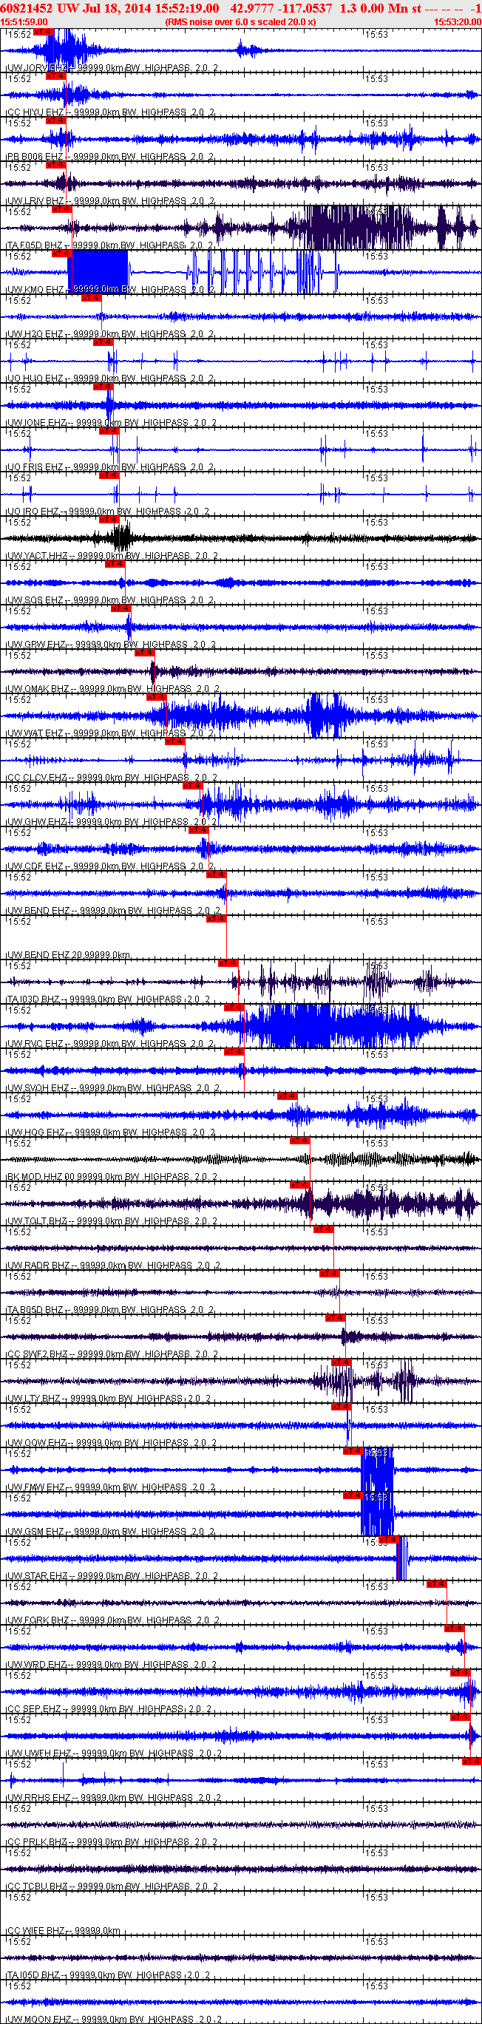The width and height of the screenshot is (482, 2024).
Task: Select the TA F05D BHZ station label
Action: (x=109, y=246)
